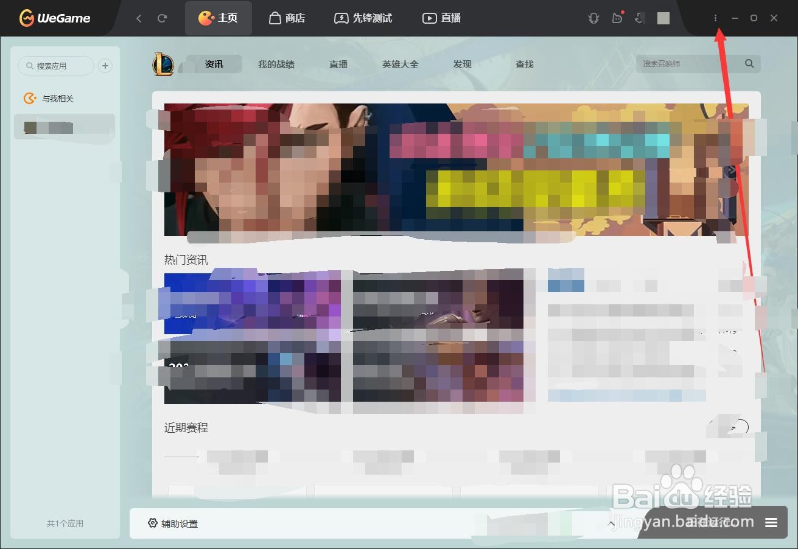Open the 主页 home tab
The image size is (798, 549).
219,18
